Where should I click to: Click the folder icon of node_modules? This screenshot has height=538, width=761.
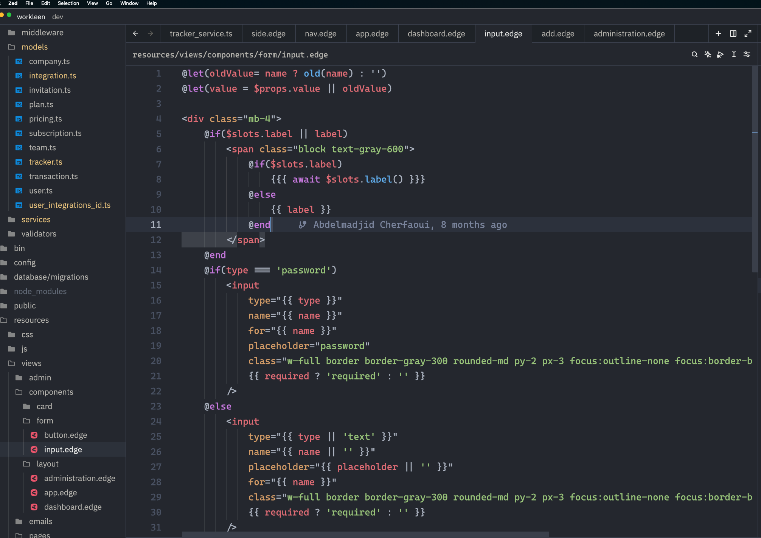coord(4,291)
